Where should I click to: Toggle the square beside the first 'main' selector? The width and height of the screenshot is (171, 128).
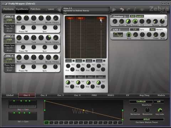tap(73, 61)
